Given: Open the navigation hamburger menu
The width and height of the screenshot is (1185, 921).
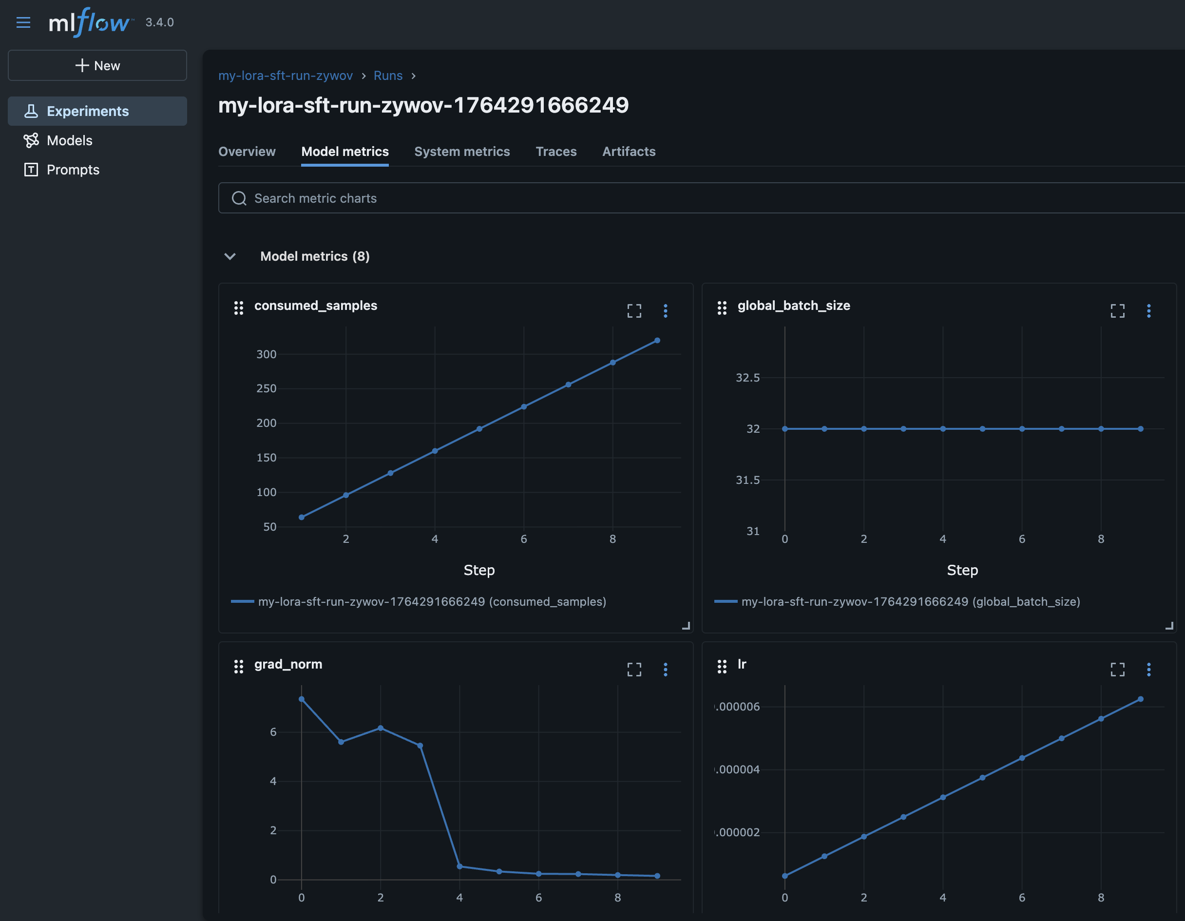Looking at the screenshot, I should (23, 22).
